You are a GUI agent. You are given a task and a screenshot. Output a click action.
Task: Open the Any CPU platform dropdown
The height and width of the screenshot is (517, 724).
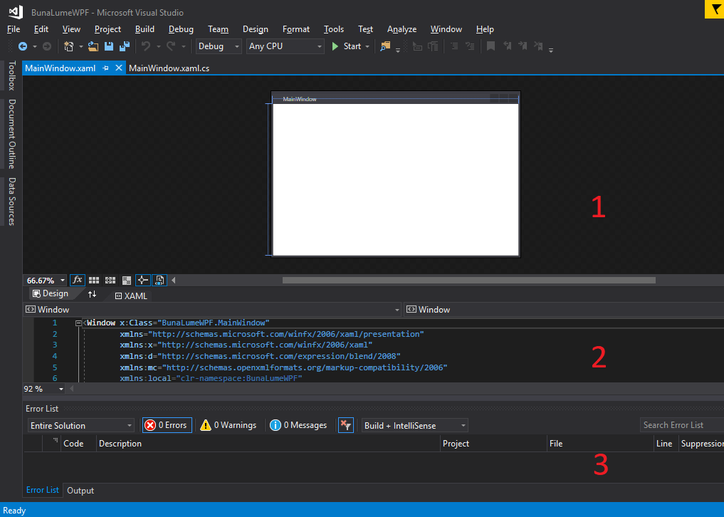click(x=285, y=46)
